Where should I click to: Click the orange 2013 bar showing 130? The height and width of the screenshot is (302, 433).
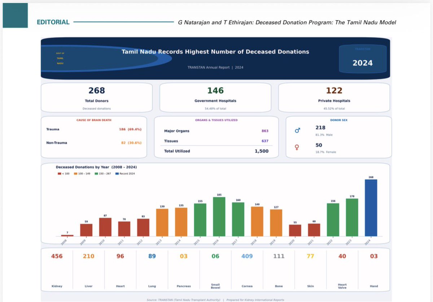coord(162,222)
